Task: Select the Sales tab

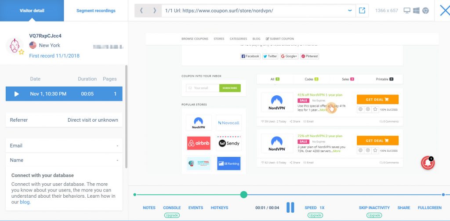Action: click(348, 79)
